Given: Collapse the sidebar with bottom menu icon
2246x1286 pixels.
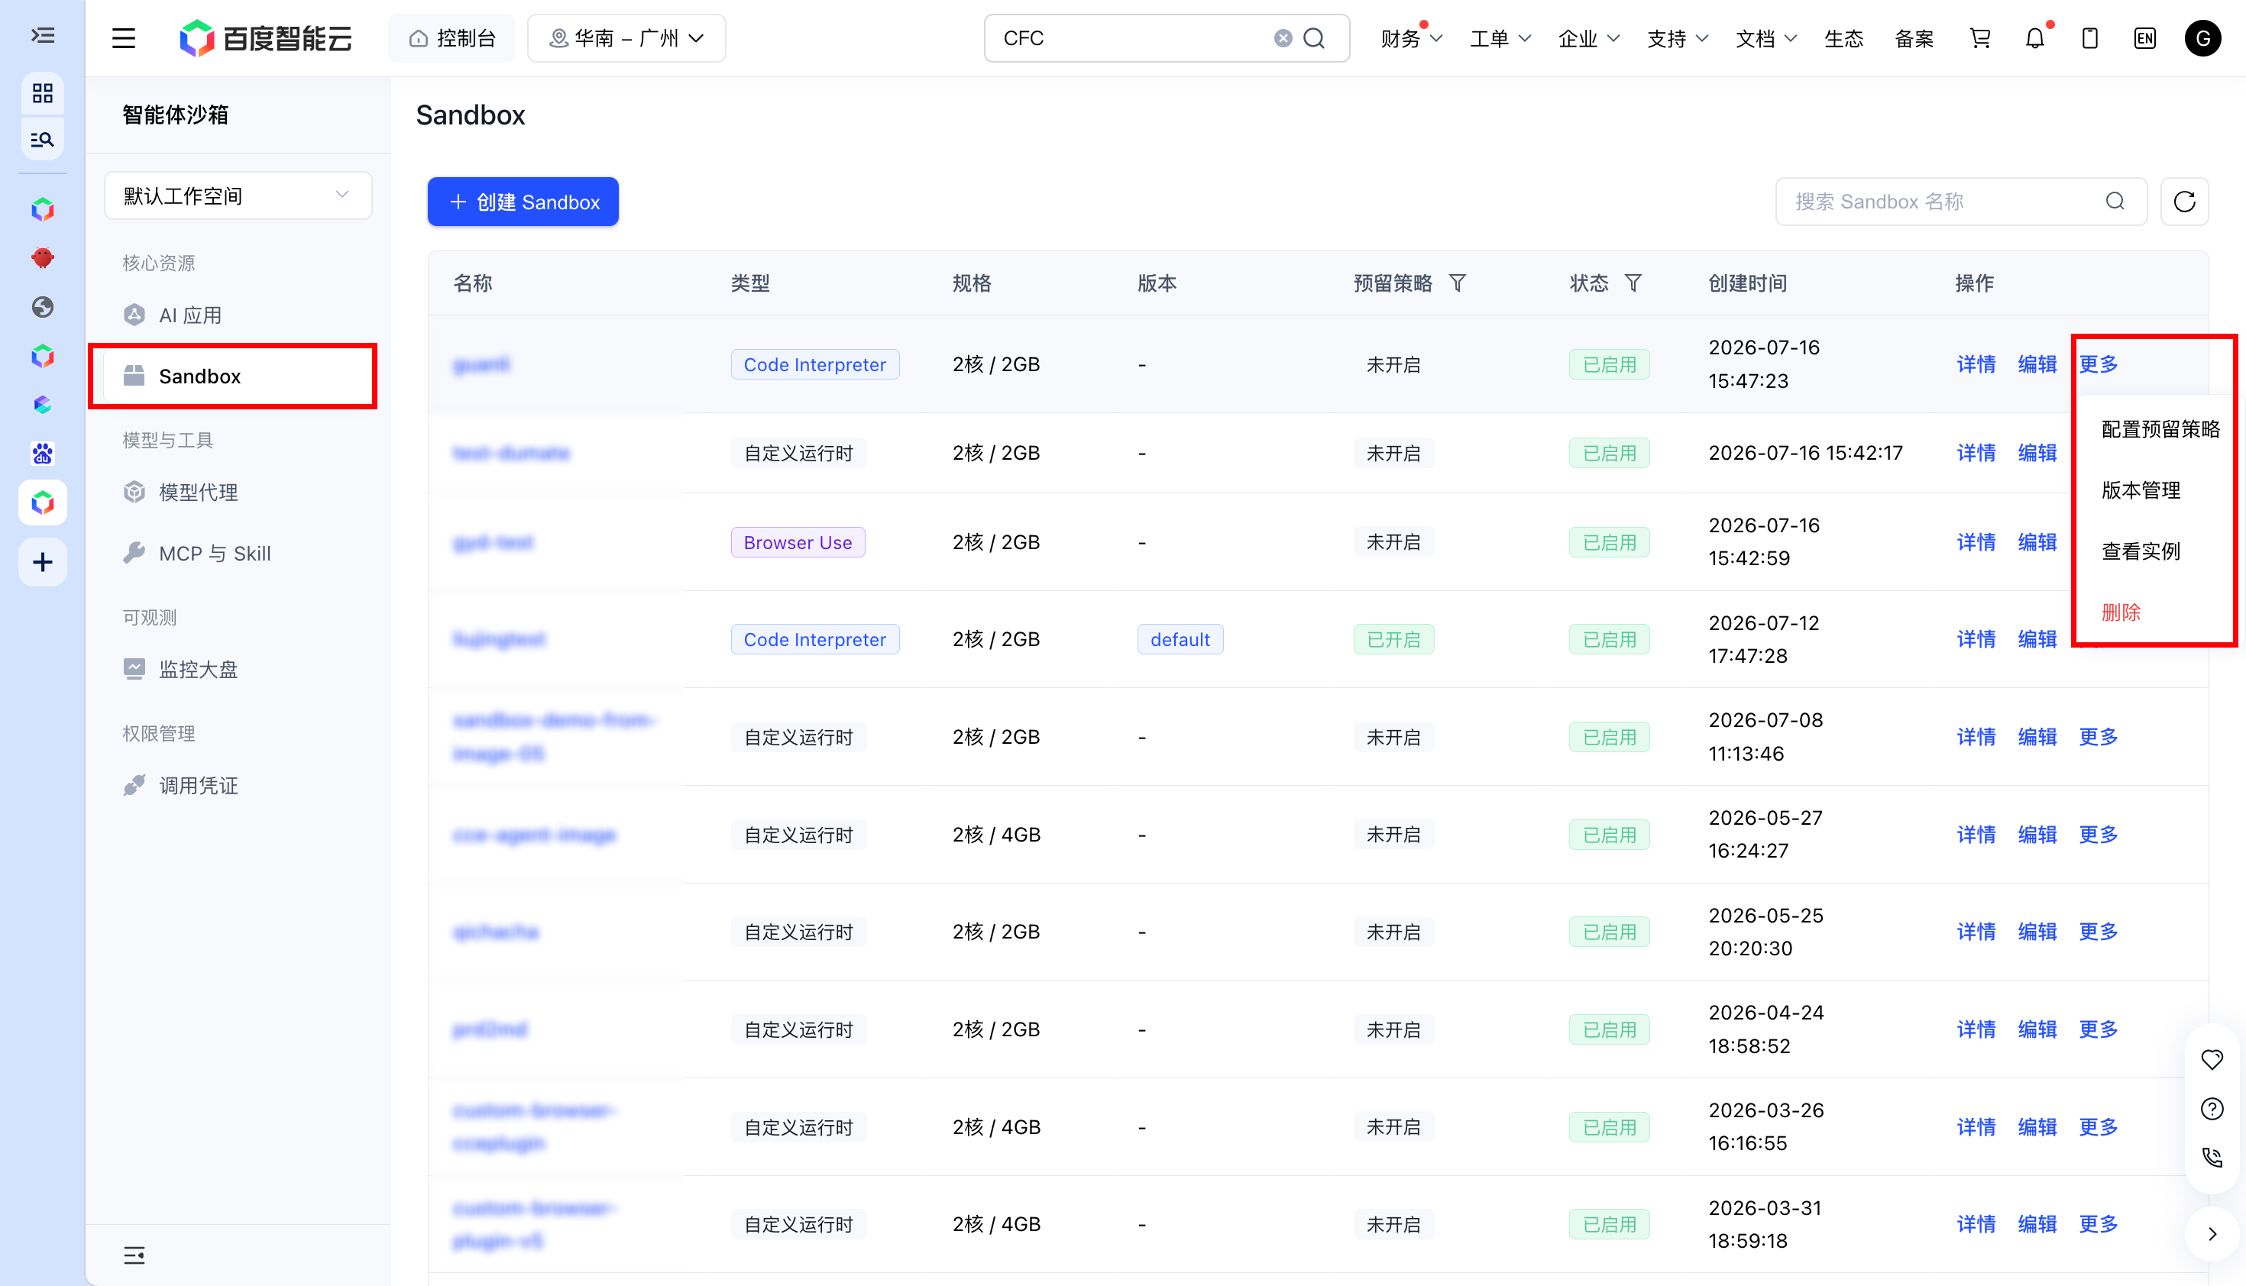Looking at the screenshot, I should point(134,1255).
